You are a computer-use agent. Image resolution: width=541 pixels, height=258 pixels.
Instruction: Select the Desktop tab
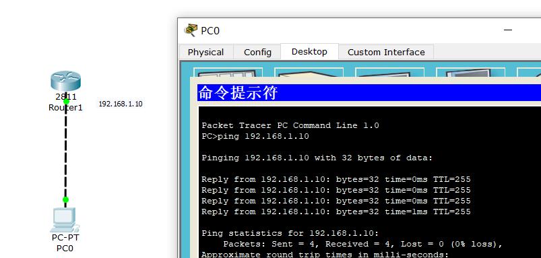pyautogui.click(x=309, y=52)
